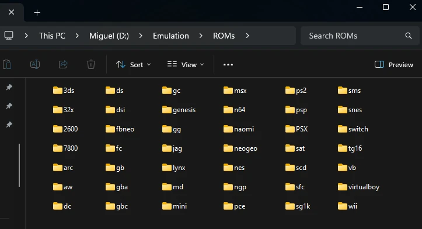This screenshot has width=422, height=229.
Task: Select the genesis folder icon
Action: point(167,110)
